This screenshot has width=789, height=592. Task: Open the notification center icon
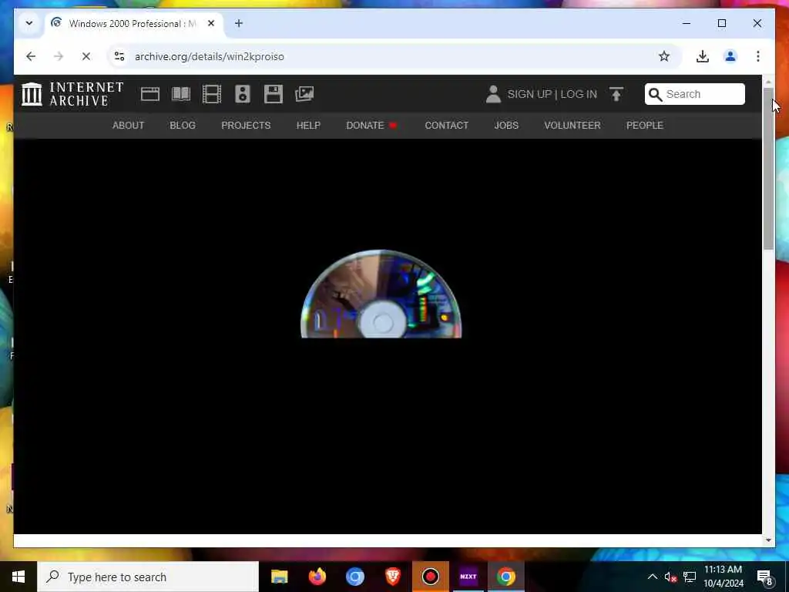tap(765, 577)
